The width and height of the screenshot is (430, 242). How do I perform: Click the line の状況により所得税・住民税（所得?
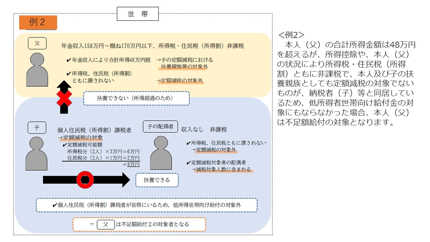pyautogui.click(x=341, y=64)
